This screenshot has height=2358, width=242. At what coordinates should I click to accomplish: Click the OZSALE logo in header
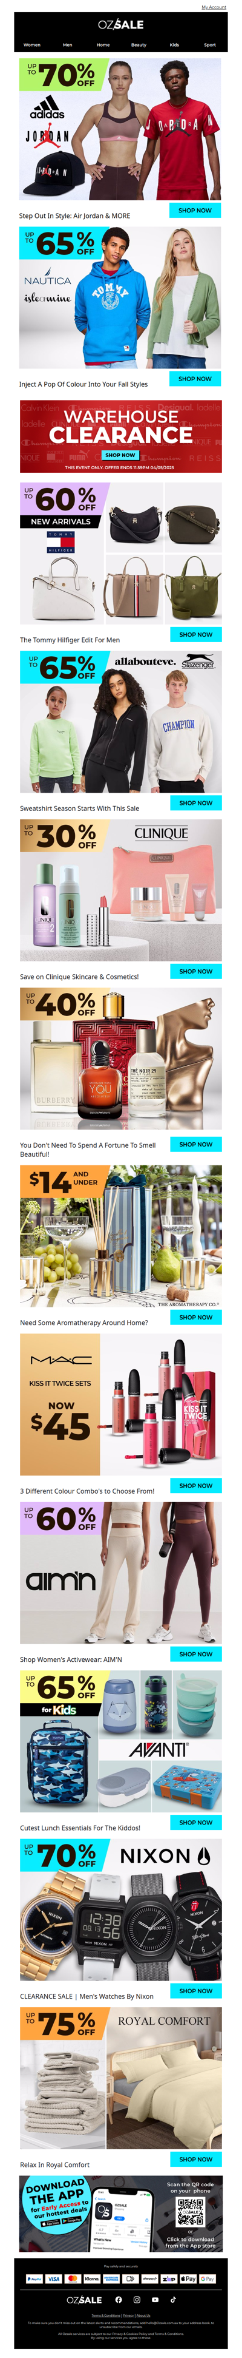point(120,25)
